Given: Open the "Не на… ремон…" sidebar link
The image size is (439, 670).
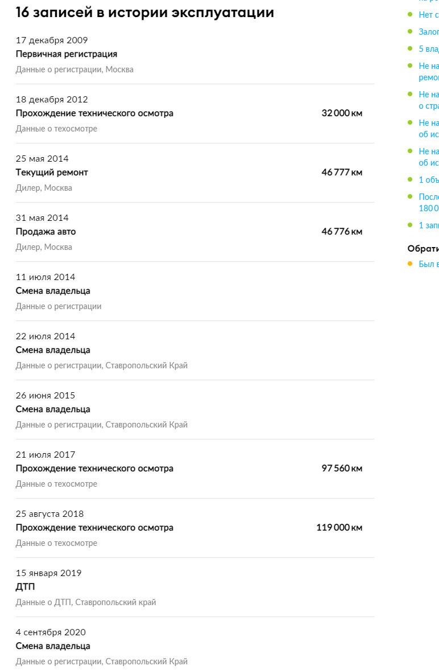Looking at the screenshot, I should click(x=428, y=71).
